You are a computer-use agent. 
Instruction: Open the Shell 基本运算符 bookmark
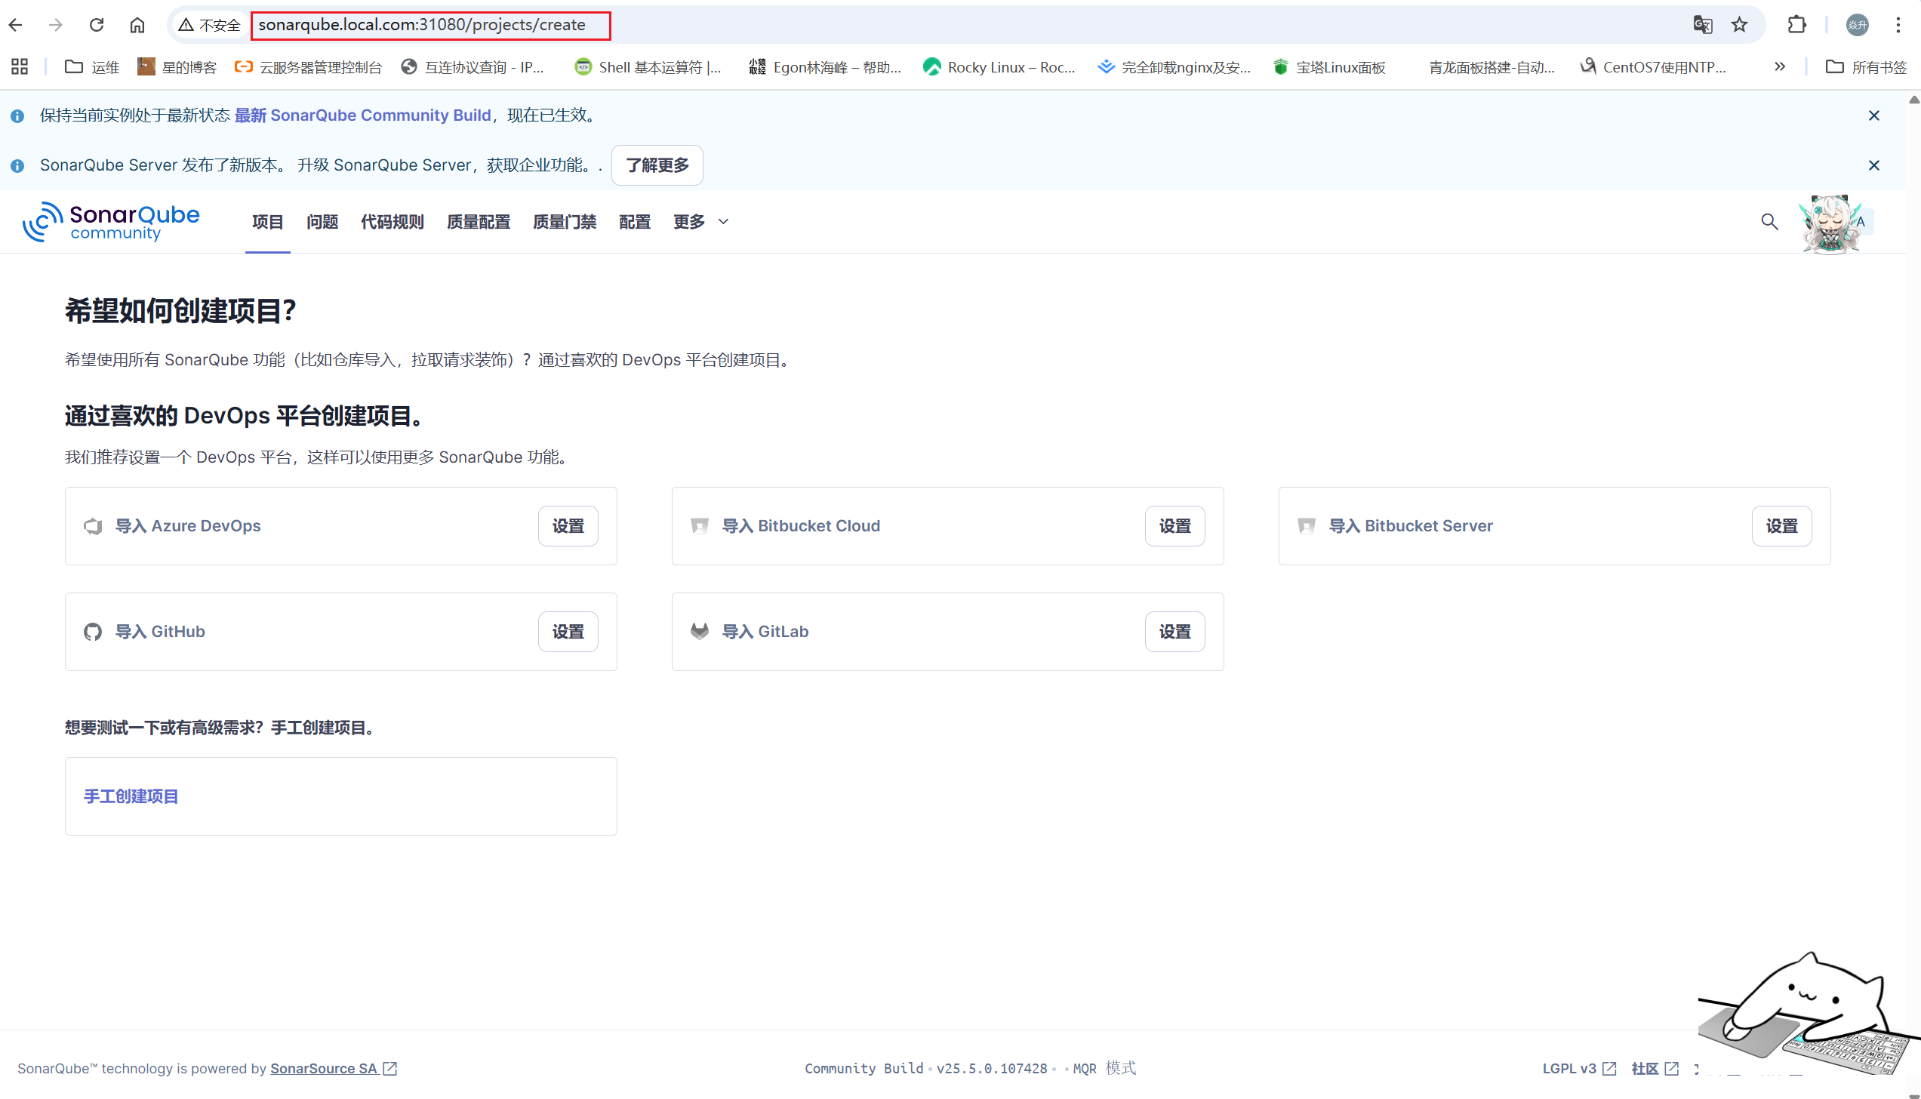pos(648,67)
